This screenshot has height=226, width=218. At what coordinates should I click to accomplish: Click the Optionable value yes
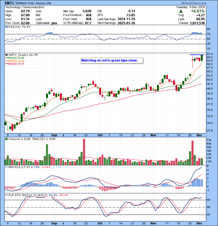tap(54, 23)
